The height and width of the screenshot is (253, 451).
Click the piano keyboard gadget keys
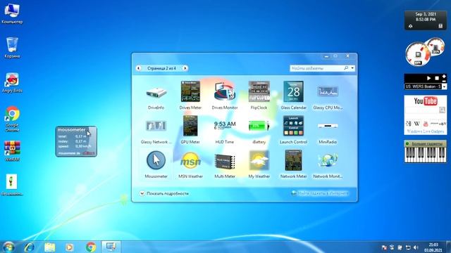(x=426, y=155)
